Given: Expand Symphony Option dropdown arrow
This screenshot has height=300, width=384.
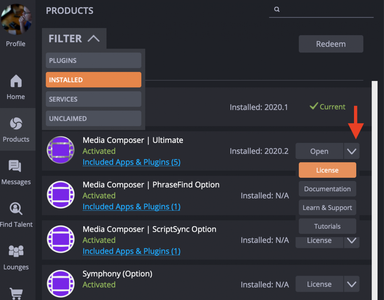Looking at the screenshot, I should coord(351,284).
